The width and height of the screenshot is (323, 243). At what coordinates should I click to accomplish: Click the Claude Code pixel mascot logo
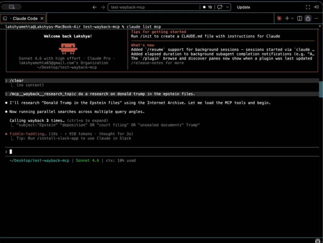click(x=68, y=48)
